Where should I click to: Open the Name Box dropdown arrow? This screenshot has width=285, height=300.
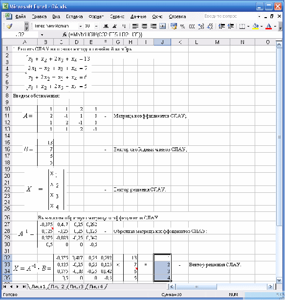click(42, 35)
